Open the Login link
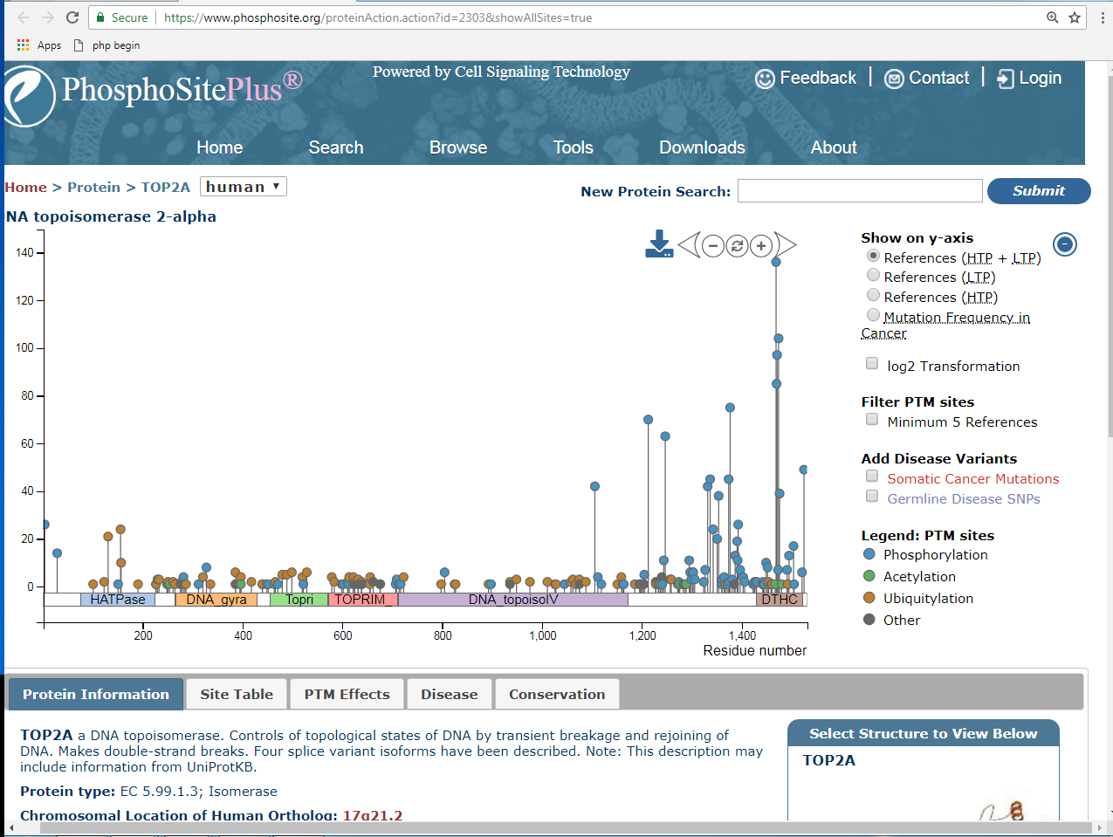The width and height of the screenshot is (1113, 837). click(x=1029, y=78)
